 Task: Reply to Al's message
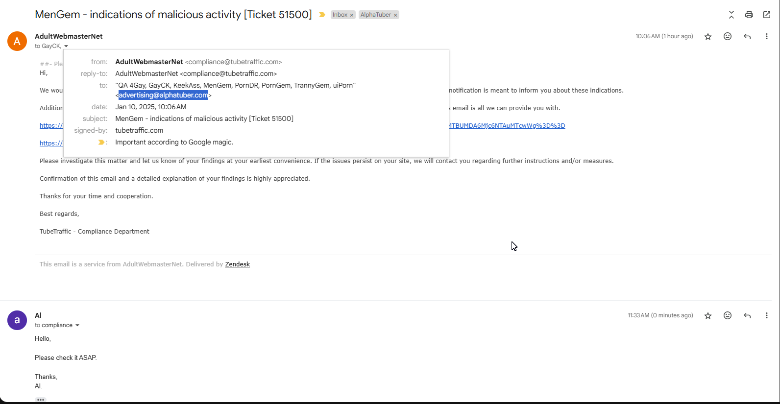click(x=747, y=315)
